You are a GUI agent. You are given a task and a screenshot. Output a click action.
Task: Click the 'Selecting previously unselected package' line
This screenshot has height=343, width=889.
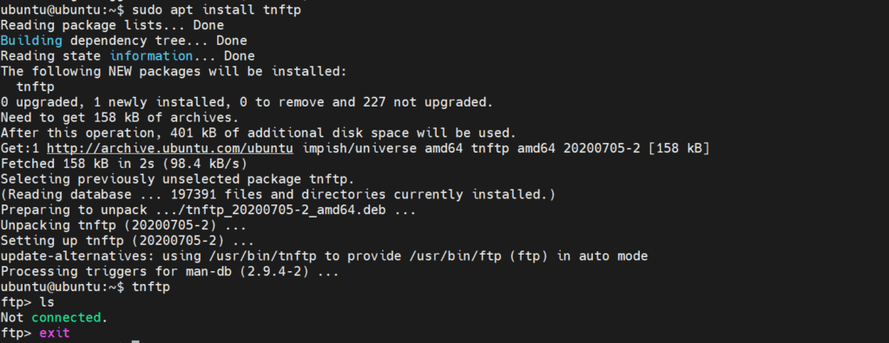(177, 179)
